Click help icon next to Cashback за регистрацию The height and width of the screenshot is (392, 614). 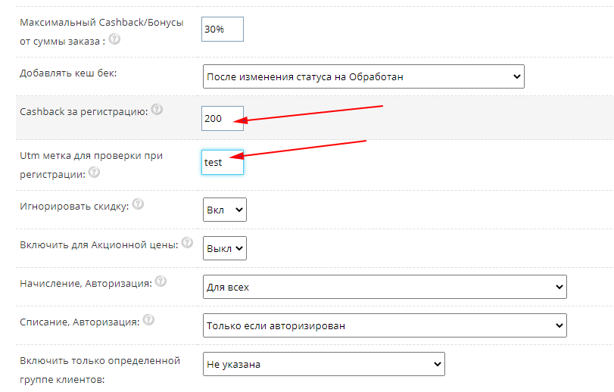coord(157,110)
